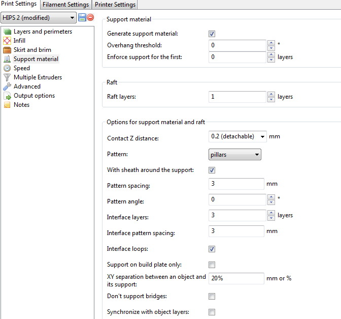Open Output options page
The height and width of the screenshot is (319, 341).
coord(34,96)
